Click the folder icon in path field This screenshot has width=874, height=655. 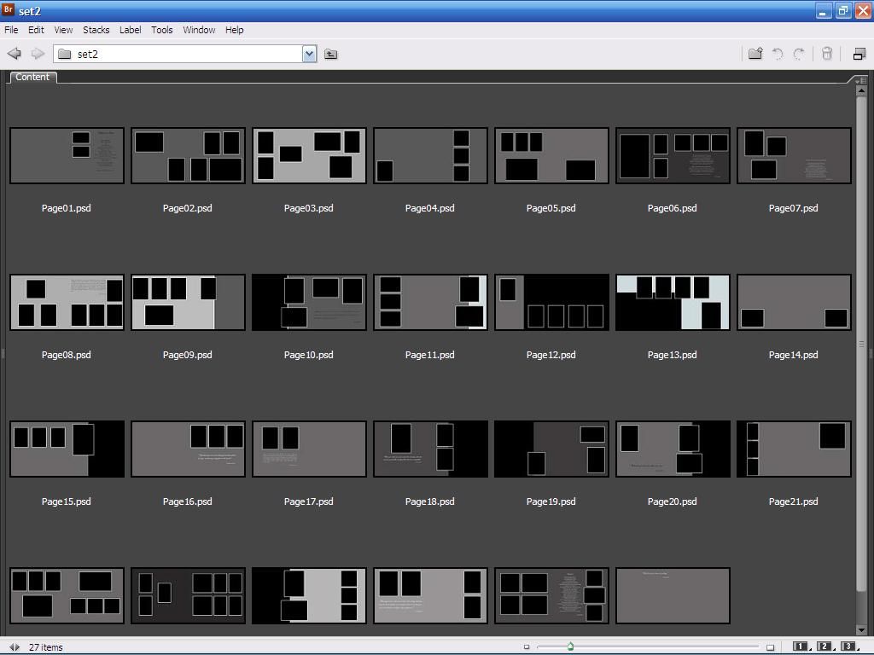point(65,54)
